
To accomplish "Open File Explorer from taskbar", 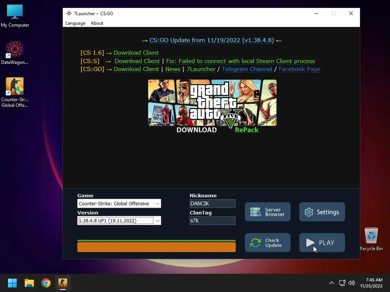I will coord(29,283).
